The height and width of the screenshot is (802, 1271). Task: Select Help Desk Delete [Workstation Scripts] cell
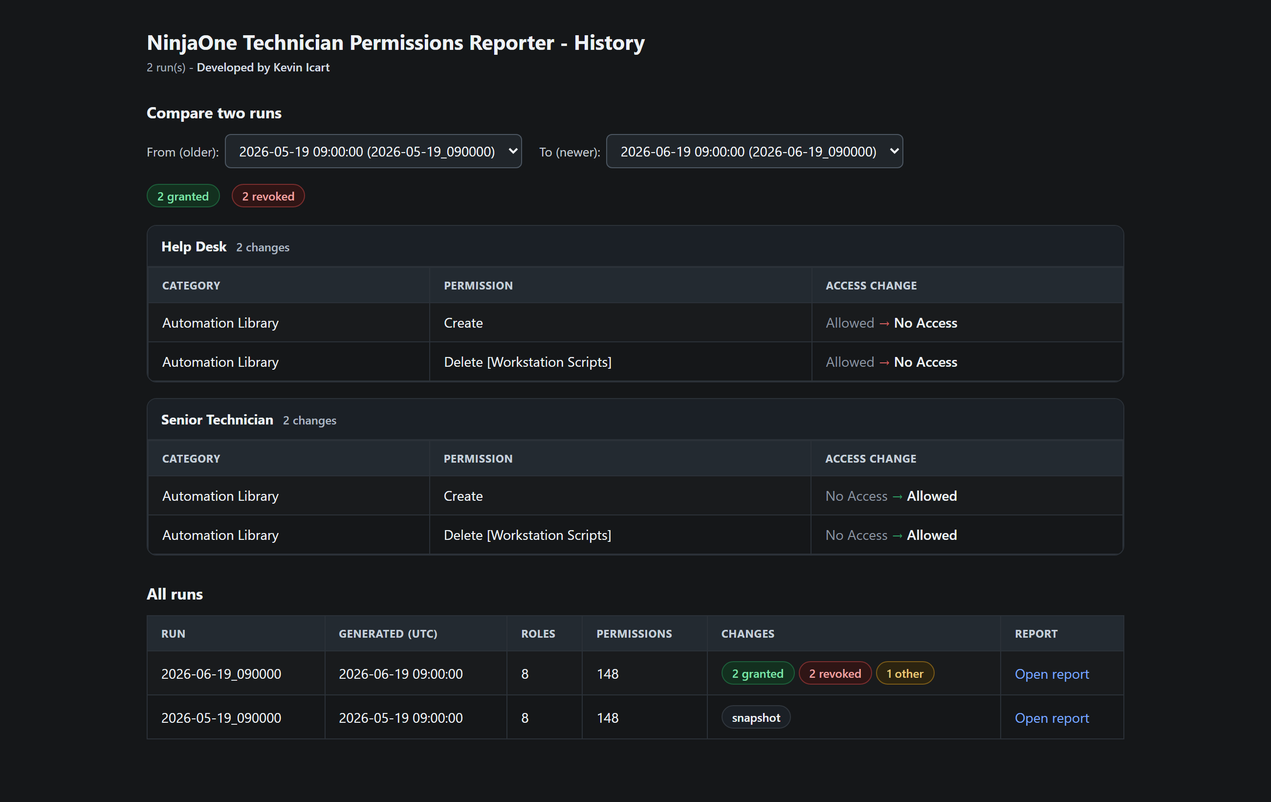[620, 362]
